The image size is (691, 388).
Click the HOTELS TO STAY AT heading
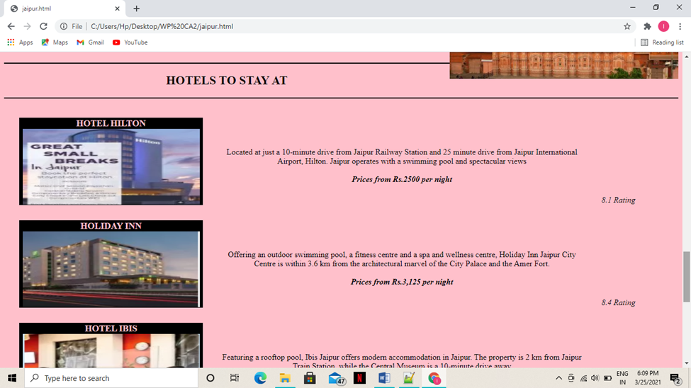point(227,81)
